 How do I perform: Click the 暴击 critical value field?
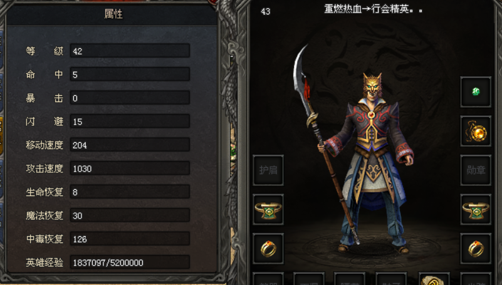(x=130, y=98)
